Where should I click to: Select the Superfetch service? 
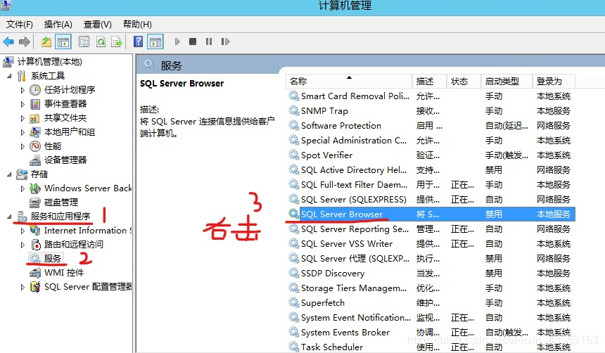coord(323,303)
